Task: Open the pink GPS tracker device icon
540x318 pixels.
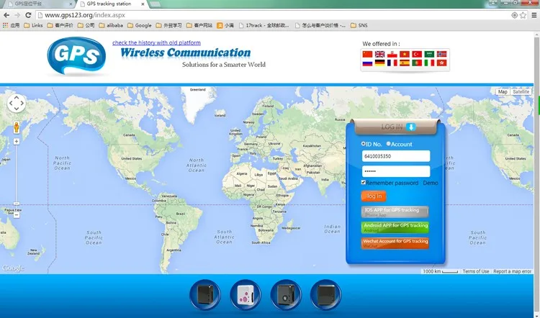Action: point(244,295)
